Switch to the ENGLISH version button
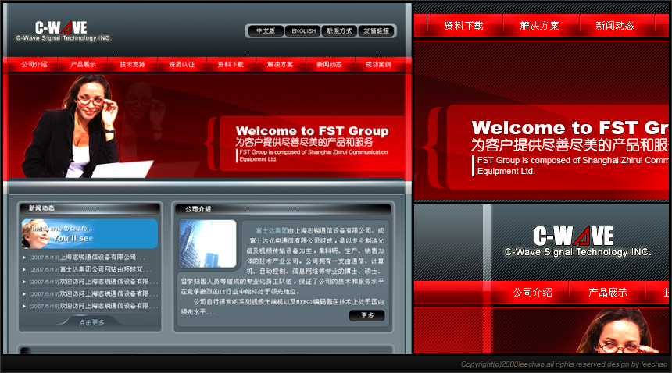 (303, 30)
